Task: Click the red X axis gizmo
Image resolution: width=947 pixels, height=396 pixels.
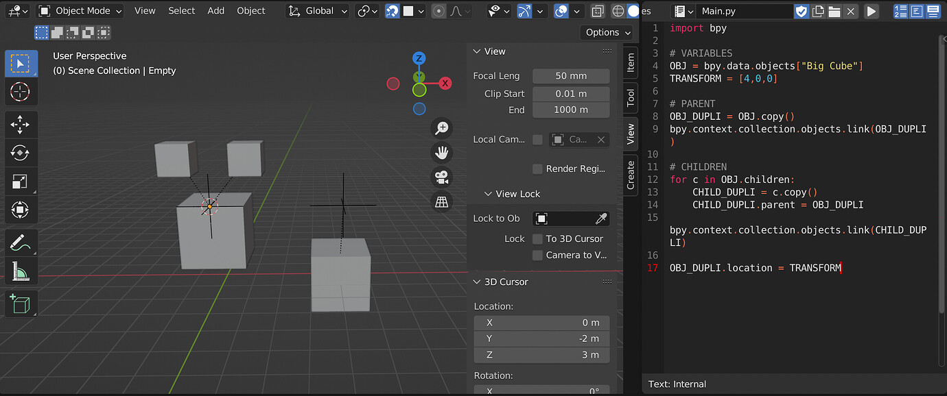Action: (445, 84)
